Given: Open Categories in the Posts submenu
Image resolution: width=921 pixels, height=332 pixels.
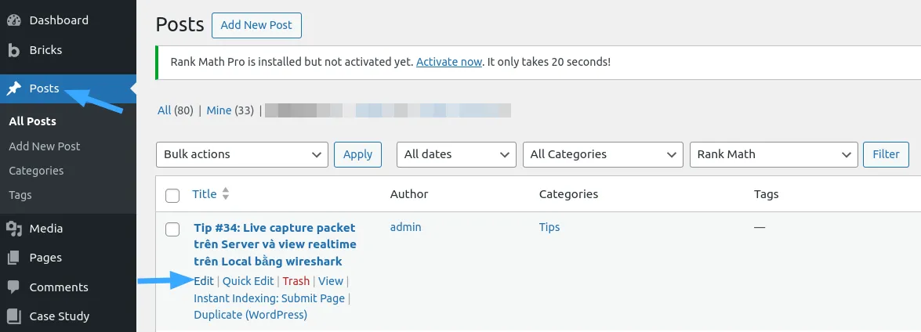Looking at the screenshot, I should (36, 171).
